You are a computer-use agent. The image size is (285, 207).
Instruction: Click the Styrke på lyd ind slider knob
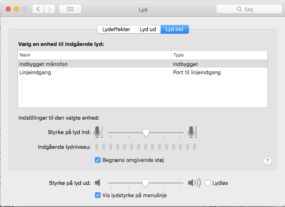(145, 132)
